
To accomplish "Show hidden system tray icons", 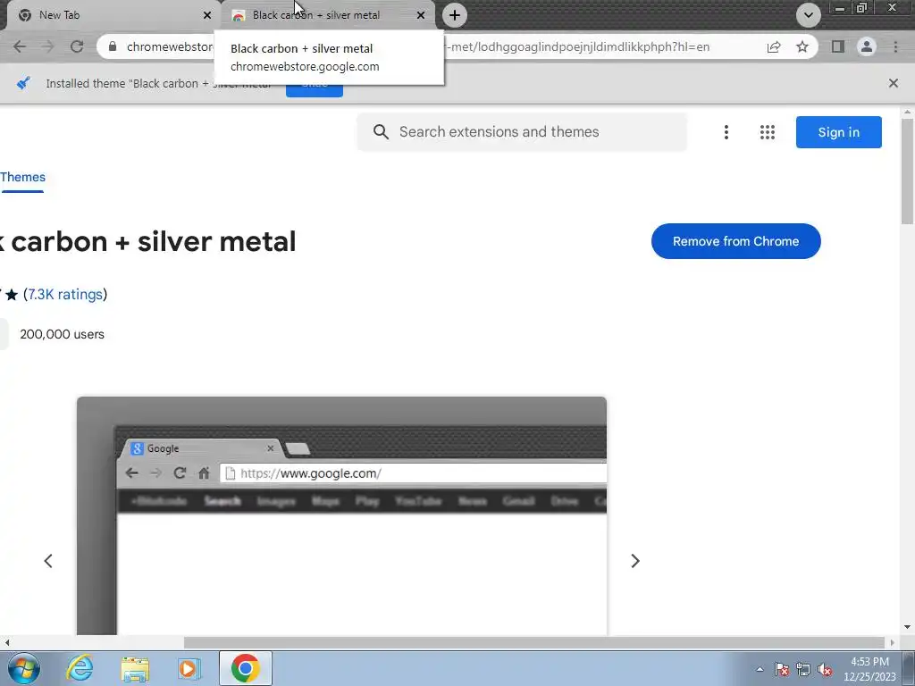I will click(x=760, y=669).
